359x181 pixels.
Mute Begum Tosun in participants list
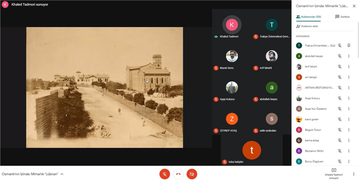click(x=340, y=130)
